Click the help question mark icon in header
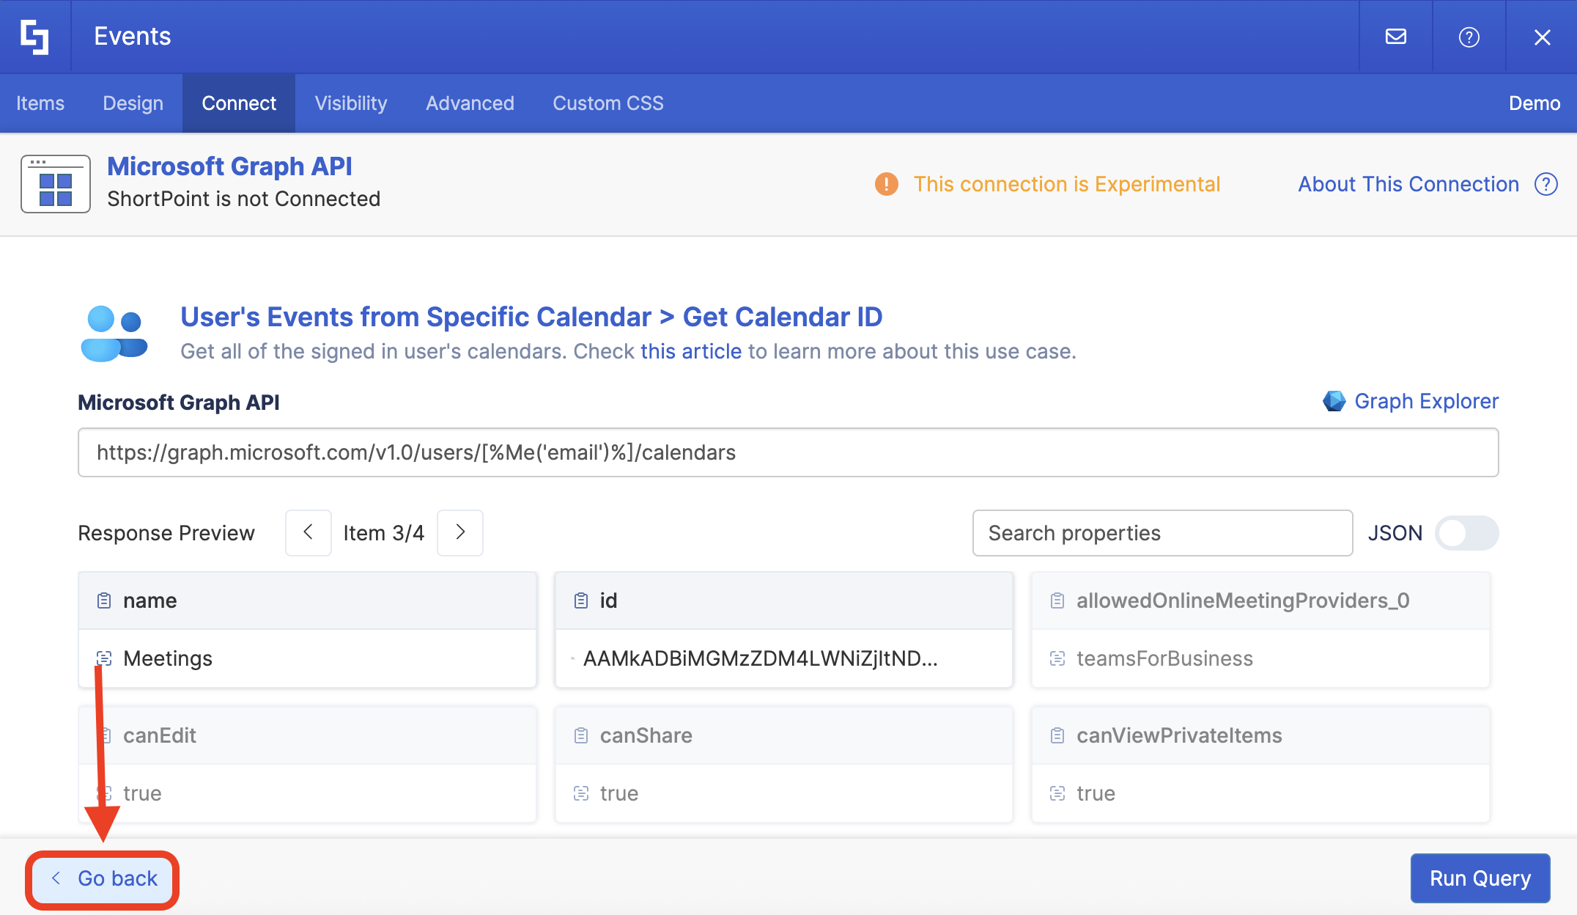 (x=1469, y=37)
